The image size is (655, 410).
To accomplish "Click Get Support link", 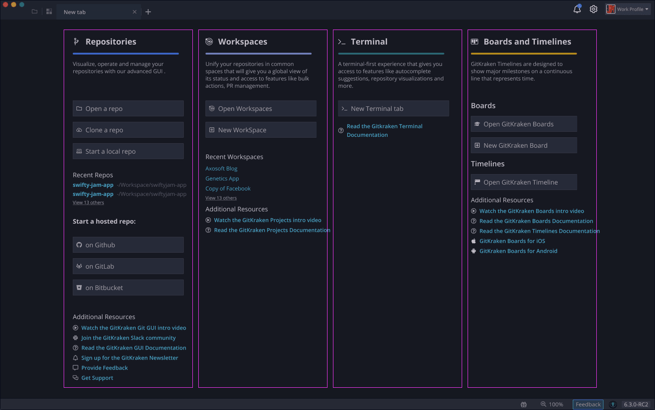I will point(97,378).
